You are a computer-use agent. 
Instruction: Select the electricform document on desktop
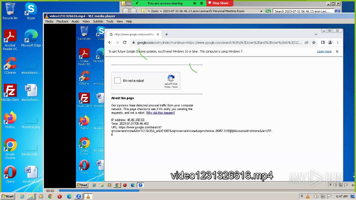coord(31,93)
